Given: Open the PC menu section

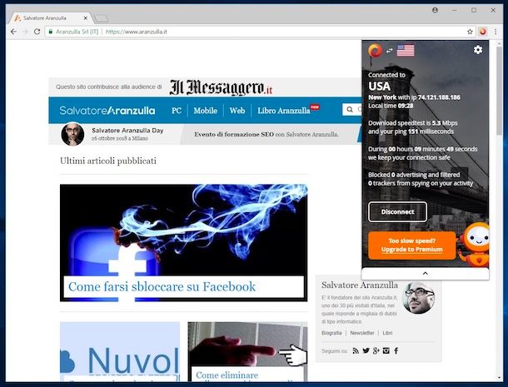Looking at the screenshot, I should pyautogui.click(x=177, y=111).
